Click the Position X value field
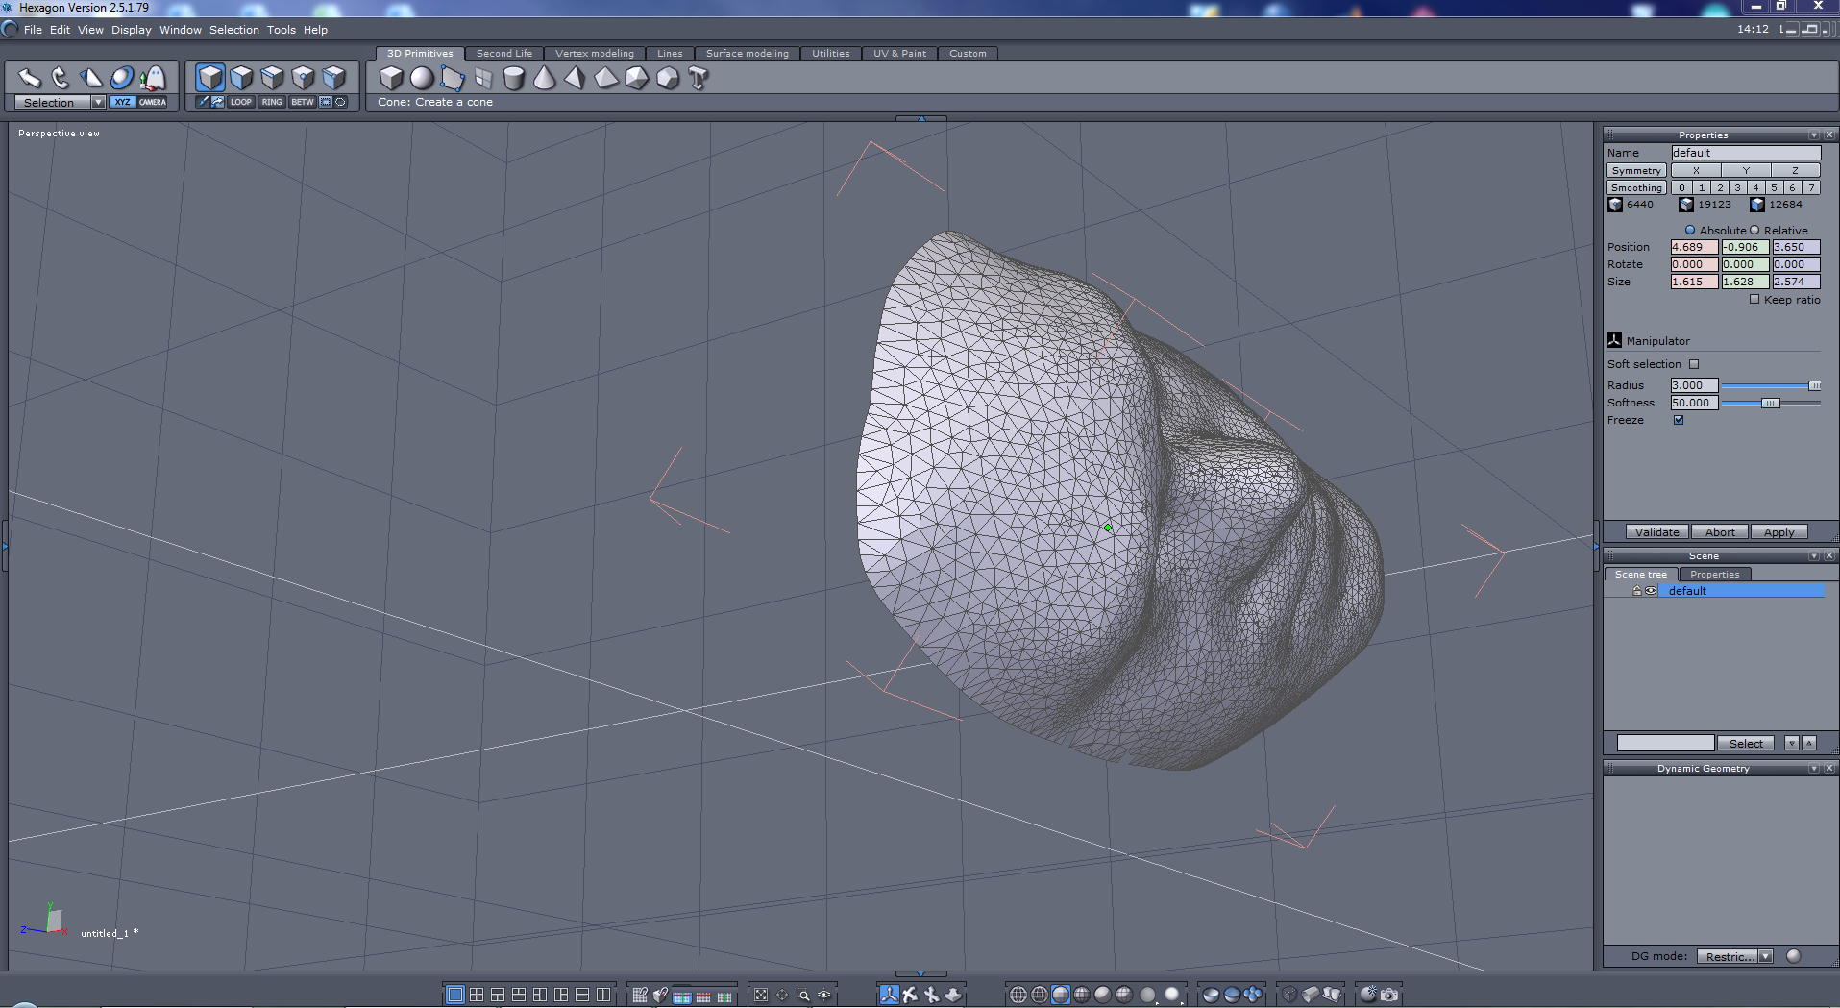Screen dimensions: 1840x1008 (1694, 247)
